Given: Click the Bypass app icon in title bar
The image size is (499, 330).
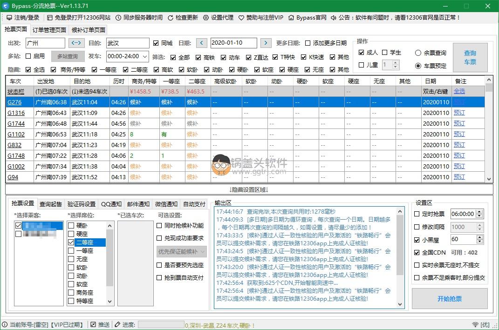Looking at the screenshot, I should [6, 6].
